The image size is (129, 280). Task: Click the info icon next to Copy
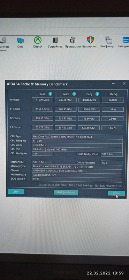(x=97, y=94)
